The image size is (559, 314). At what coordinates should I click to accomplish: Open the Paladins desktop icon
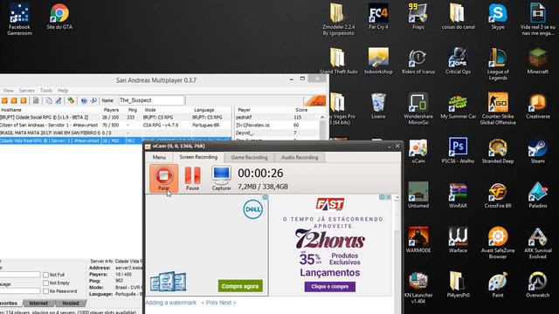[x=538, y=195]
